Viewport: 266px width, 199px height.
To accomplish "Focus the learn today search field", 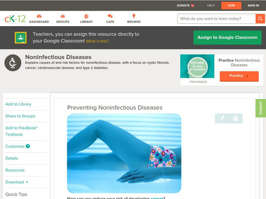I will point(216,19).
